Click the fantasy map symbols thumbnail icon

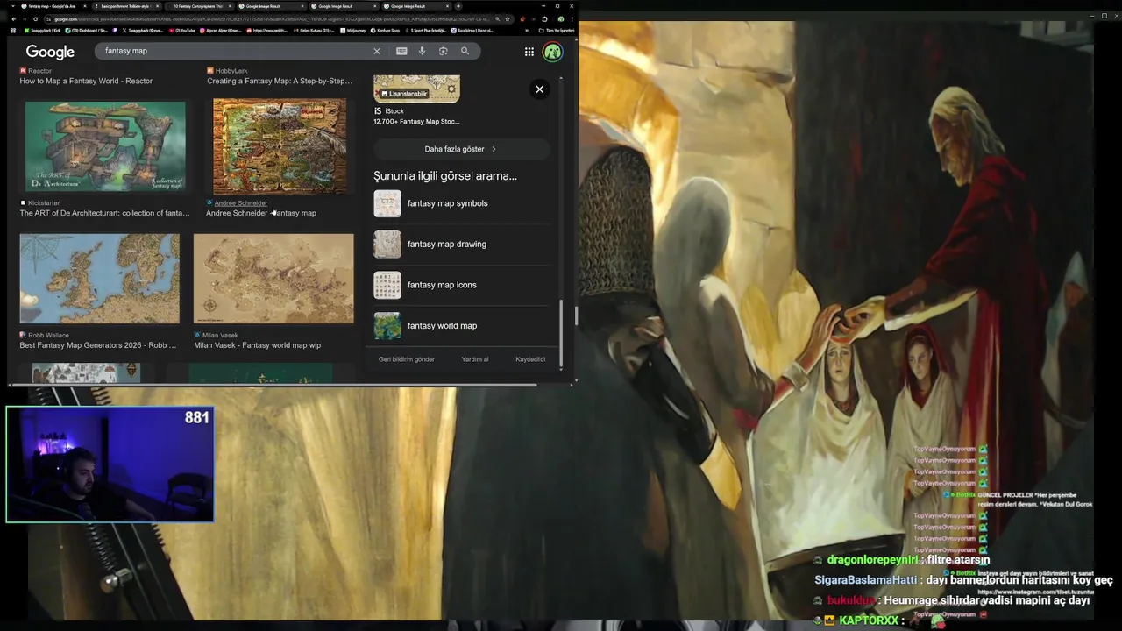[387, 203]
